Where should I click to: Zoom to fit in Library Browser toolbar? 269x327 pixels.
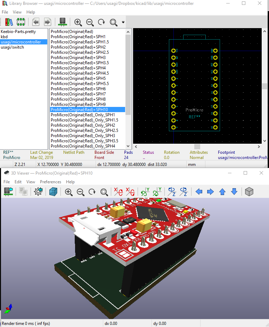tap(114, 22)
